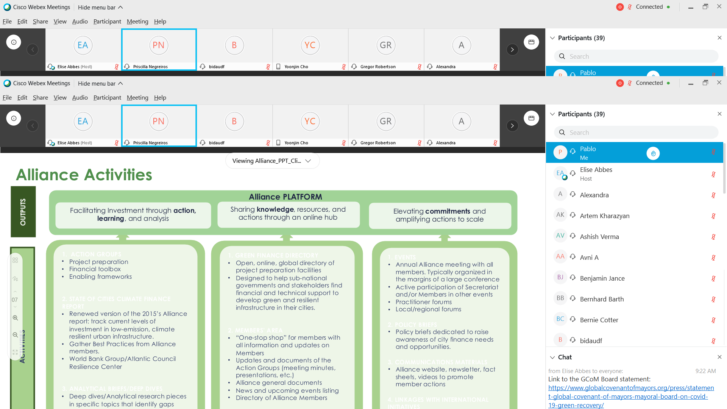
Task: Collapse the lower Participants (39) panel chevron
Action: click(x=552, y=114)
